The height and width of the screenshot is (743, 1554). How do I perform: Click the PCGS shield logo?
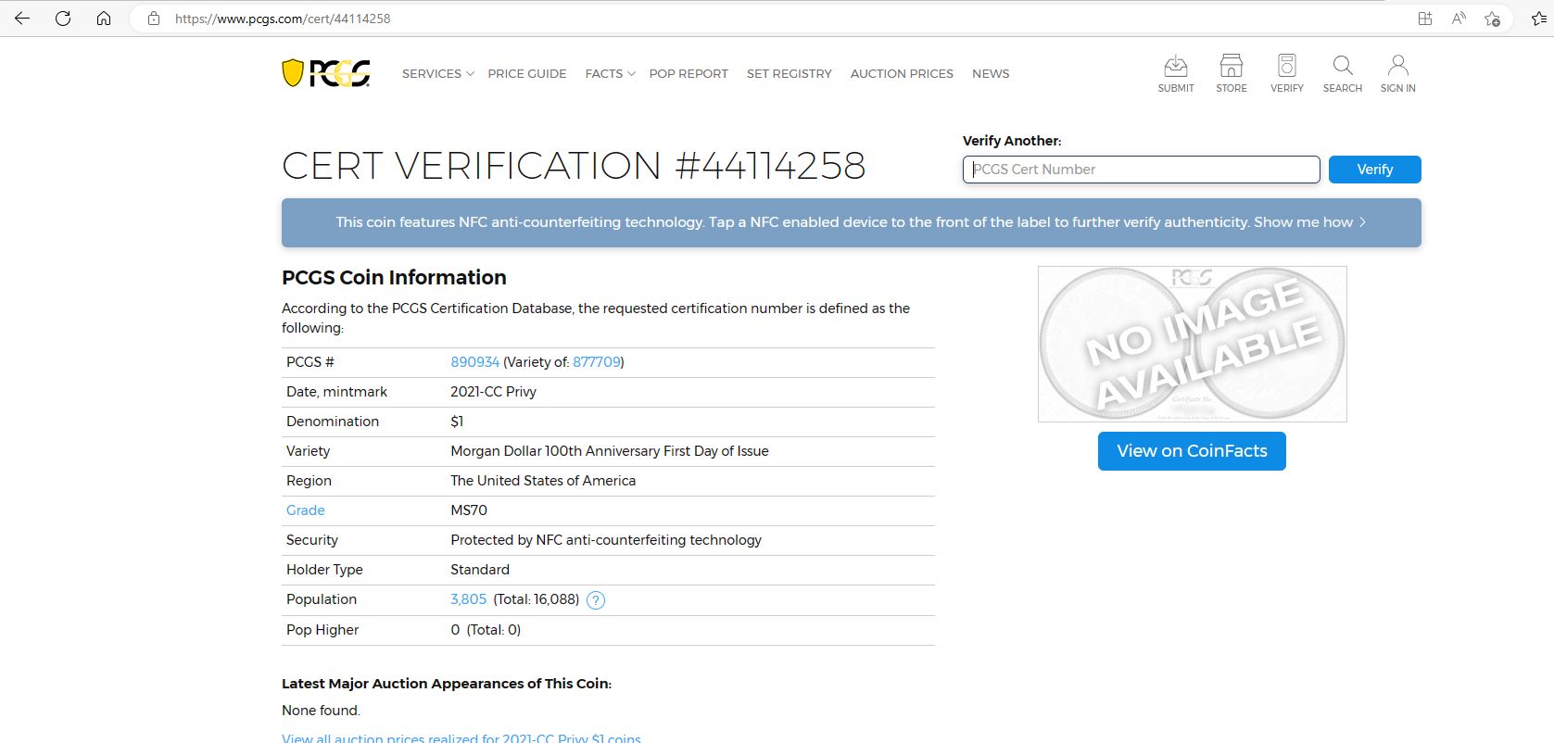tap(326, 73)
